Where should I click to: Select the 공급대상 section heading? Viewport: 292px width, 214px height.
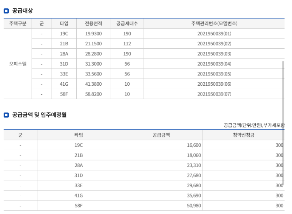coord(23,11)
